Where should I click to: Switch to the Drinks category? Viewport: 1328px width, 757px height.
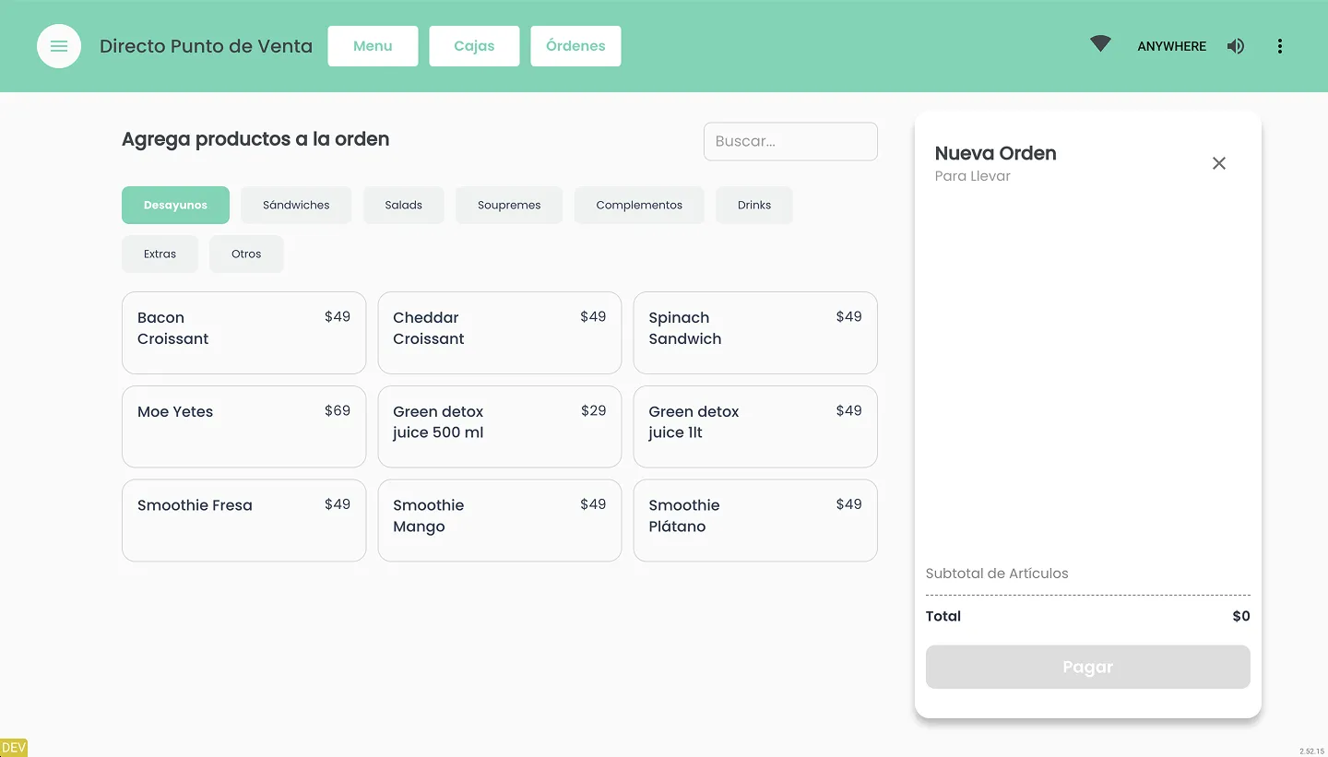pos(753,205)
